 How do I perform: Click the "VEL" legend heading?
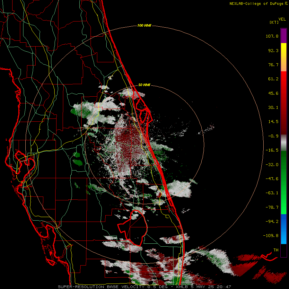pyautogui.click(x=282, y=19)
